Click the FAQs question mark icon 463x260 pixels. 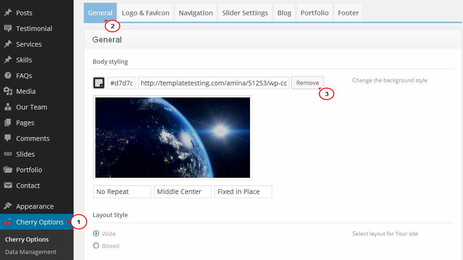[x=8, y=76]
